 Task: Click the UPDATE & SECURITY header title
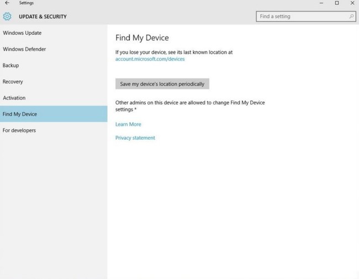pyautogui.click(x=43, y=17)
